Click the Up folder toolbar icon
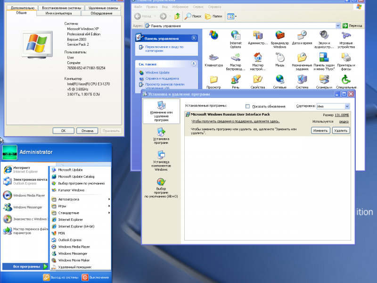The image size is (377, 283). pos(177,16)
